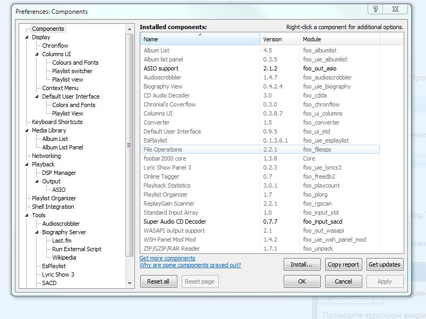Collapse the Biography Server branch
The width and height of the screenshot is (426, 319).
click(x=37, y=232)
